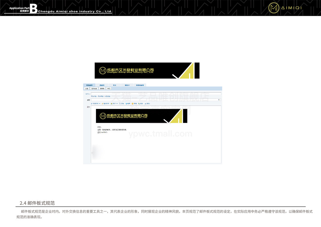The image size is (321, 227).
Task: Click the AIMIQI logo in the page header
Action: (x=285, y=8)
